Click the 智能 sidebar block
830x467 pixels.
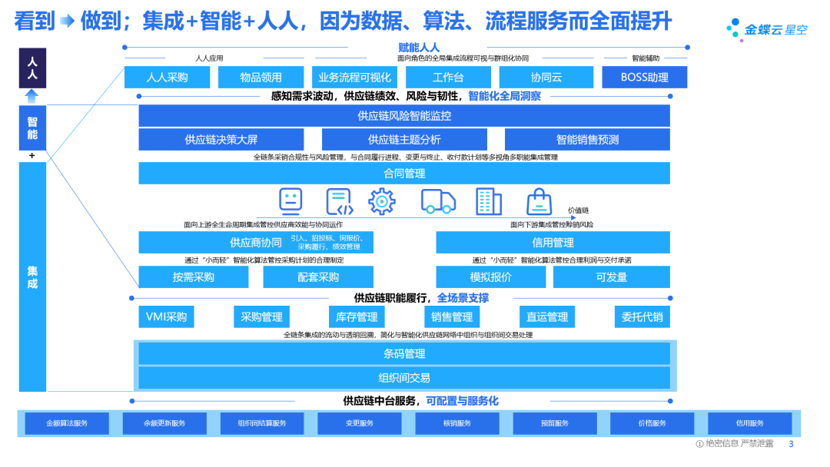tap(32, 128)
